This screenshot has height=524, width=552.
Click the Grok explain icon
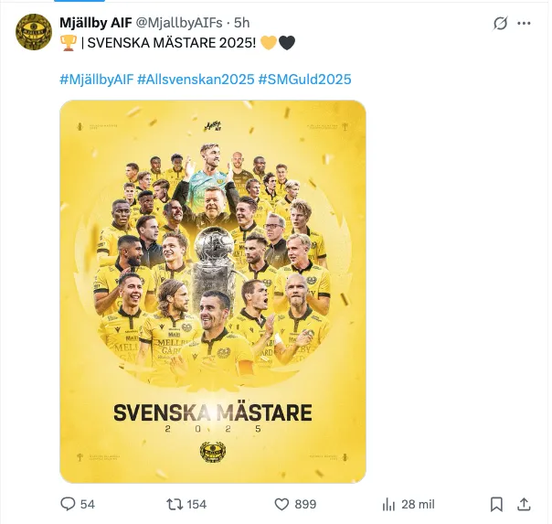(500, 23)
